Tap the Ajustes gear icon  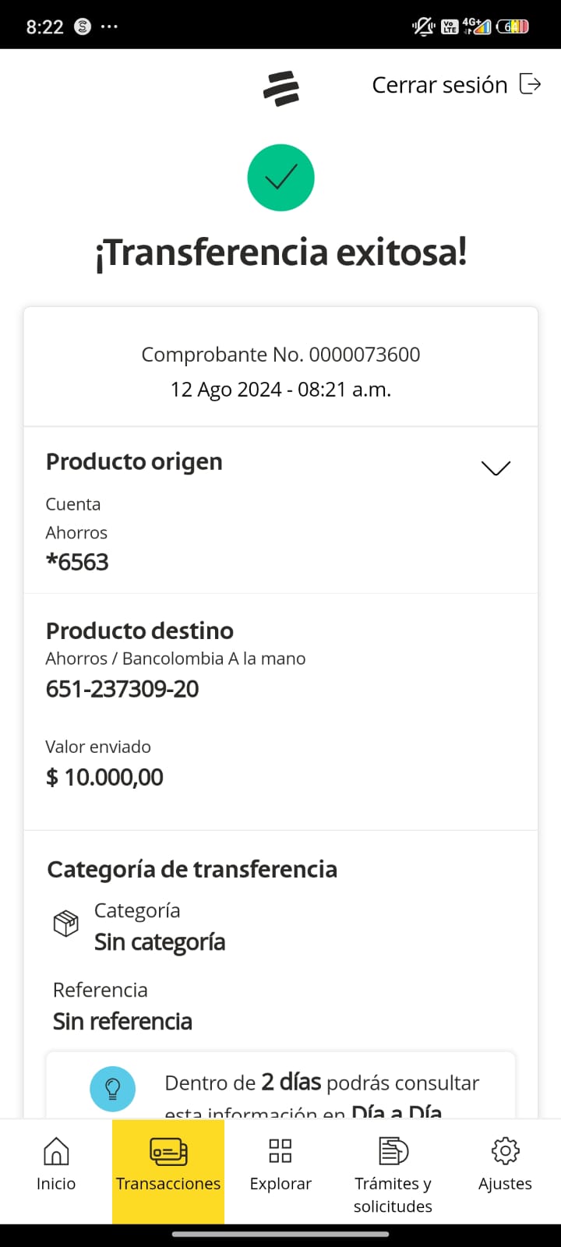point(505,1151)
